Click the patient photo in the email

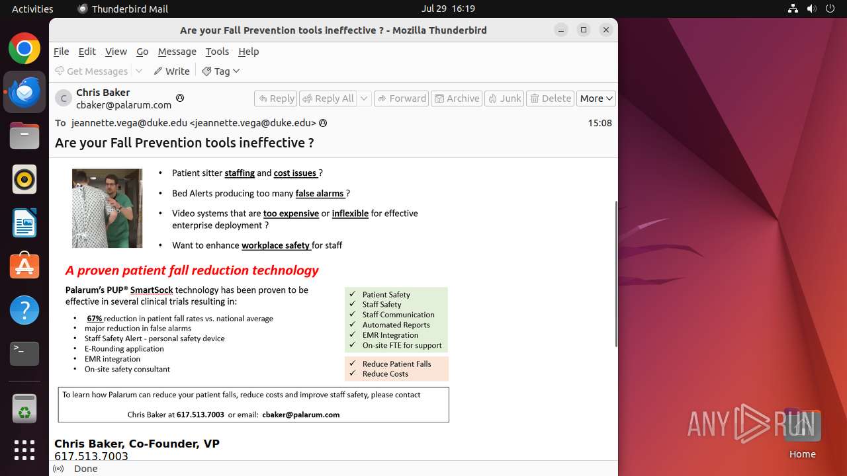point(107,208)
